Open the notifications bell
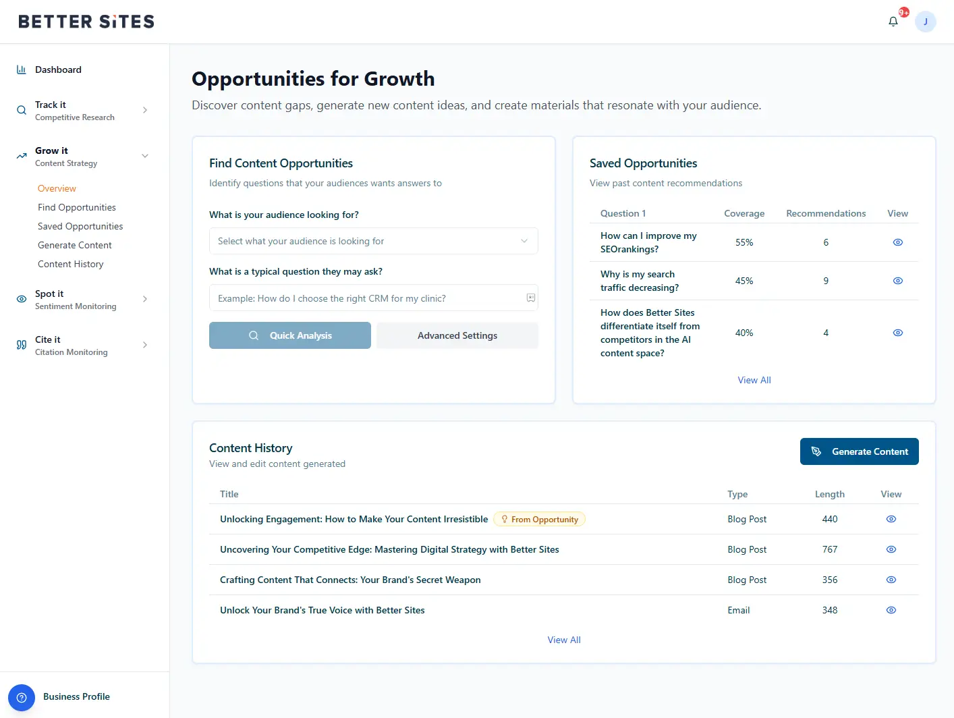The image size is (954, 718). [893, 22]
